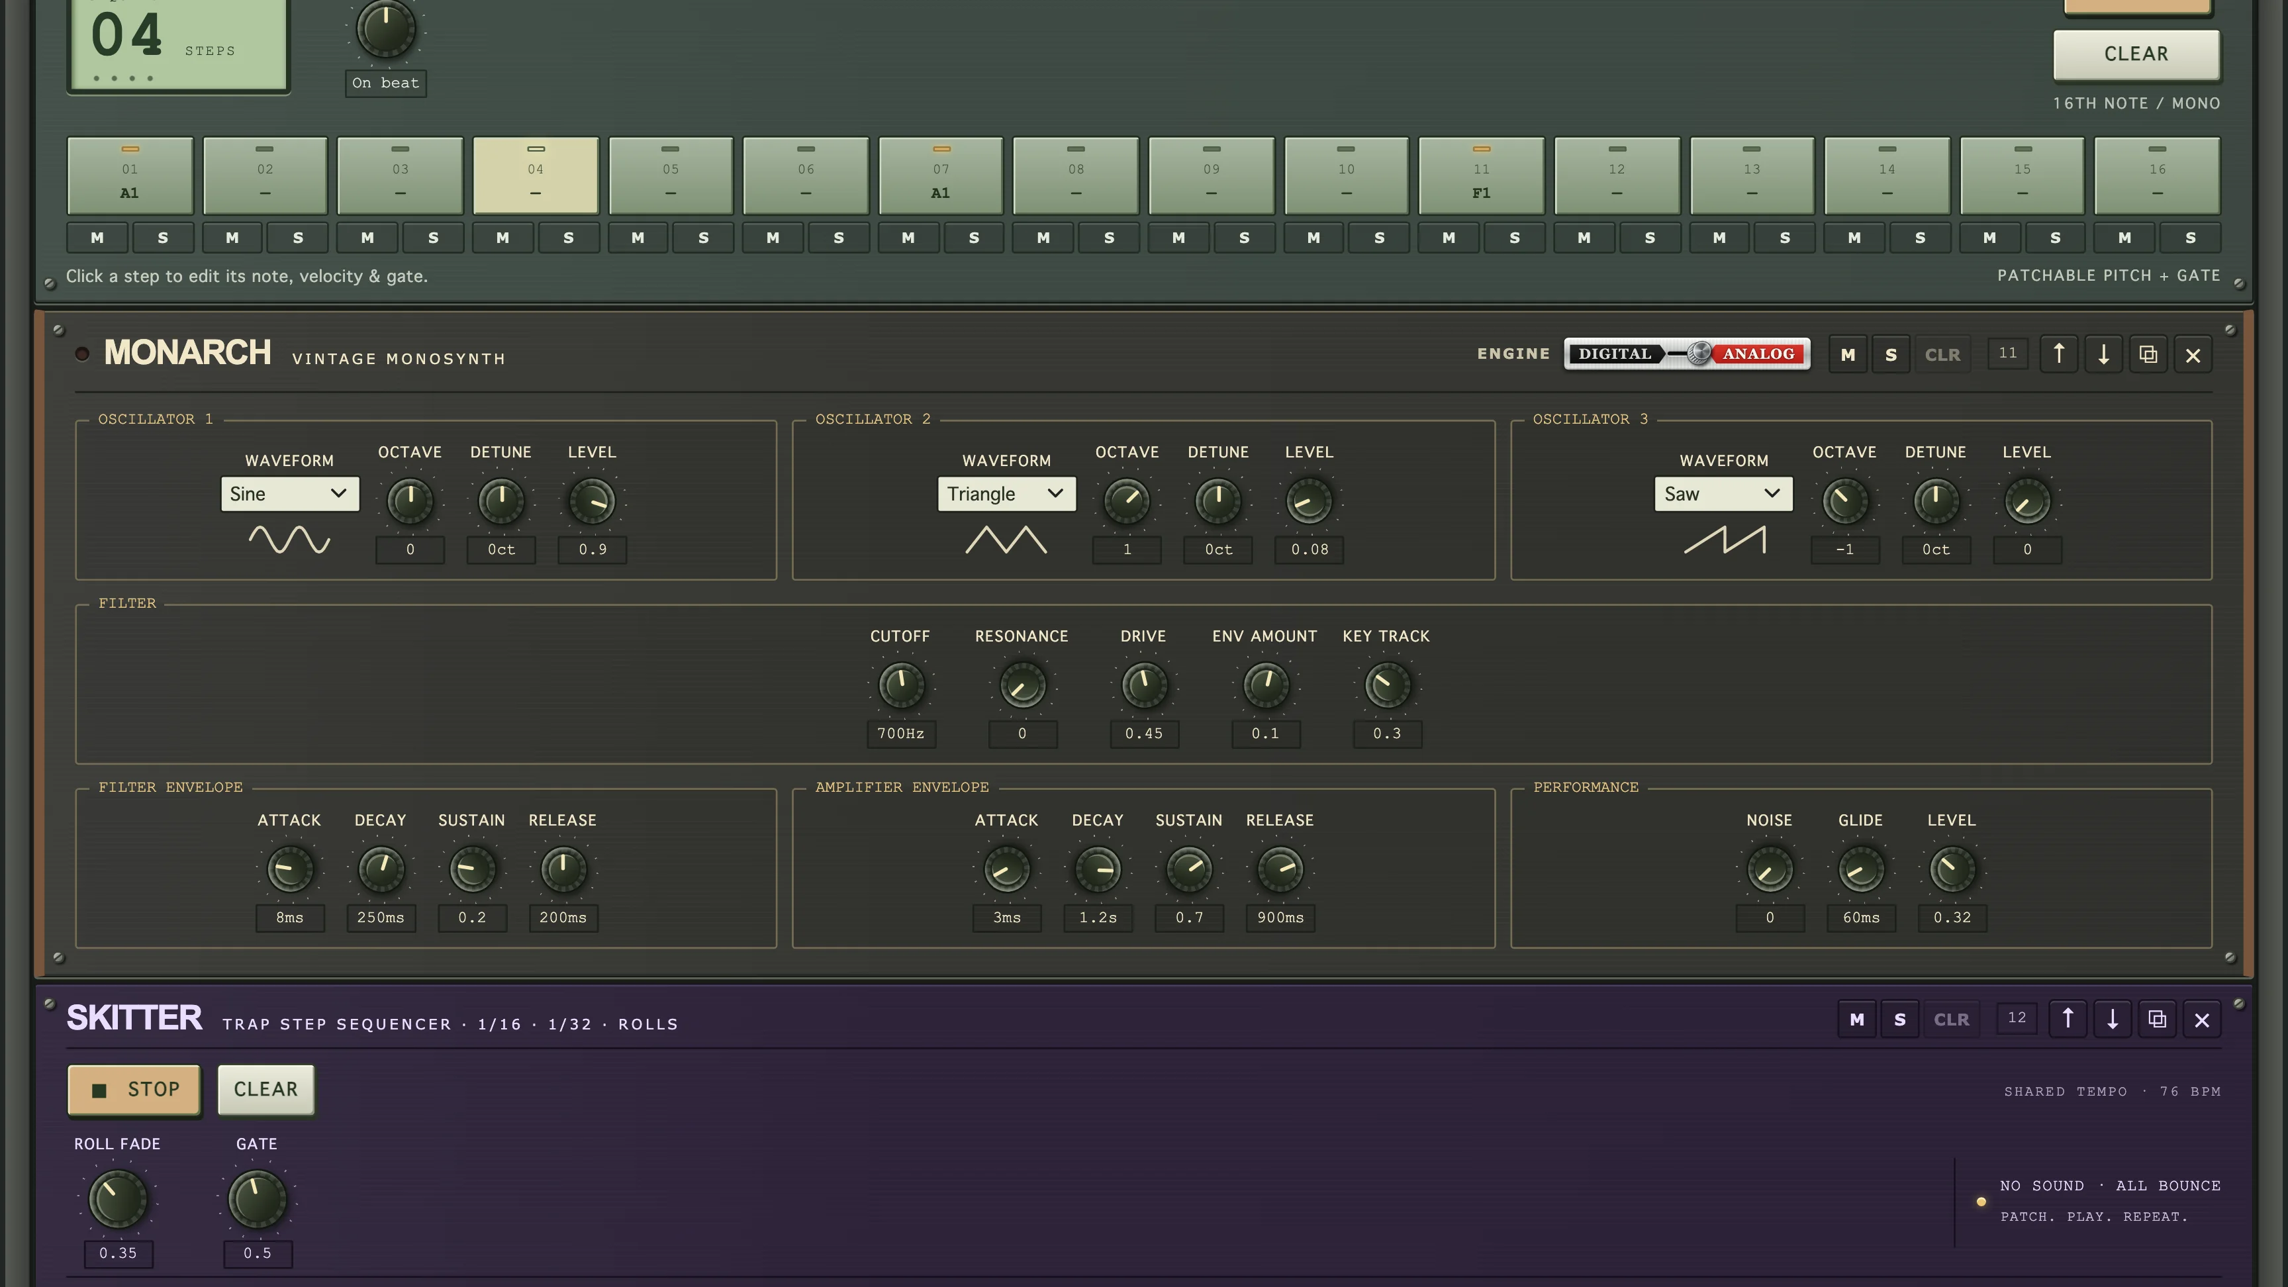Click the Skitter slot number 12
This screenshot has width=2288, height=1287.
[2016, 1018]
